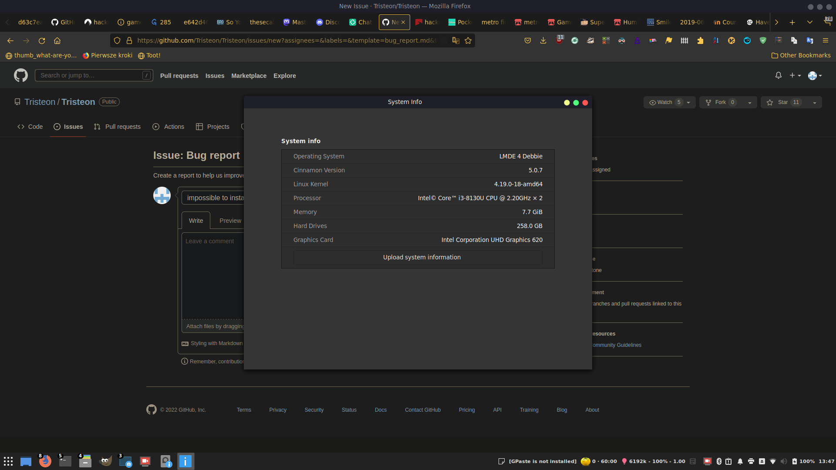
Task: Open Firefox downloads arrow icon
Action: pos(543,40)
